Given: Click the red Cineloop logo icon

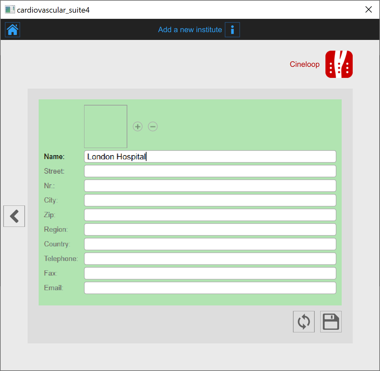Looking at the screenshot, I should click(x=339, y=64).
